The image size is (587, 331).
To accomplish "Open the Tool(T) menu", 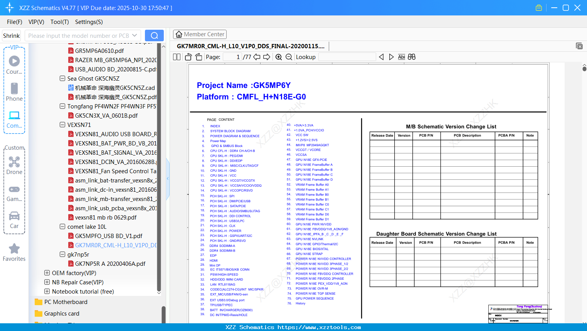I will (60, 22).
